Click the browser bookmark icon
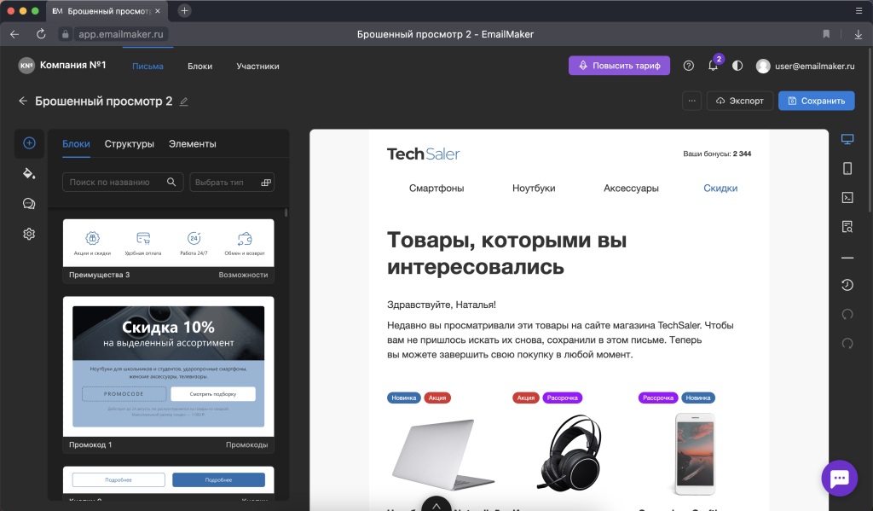Screen dimensions: 873x511 point(826,34)
